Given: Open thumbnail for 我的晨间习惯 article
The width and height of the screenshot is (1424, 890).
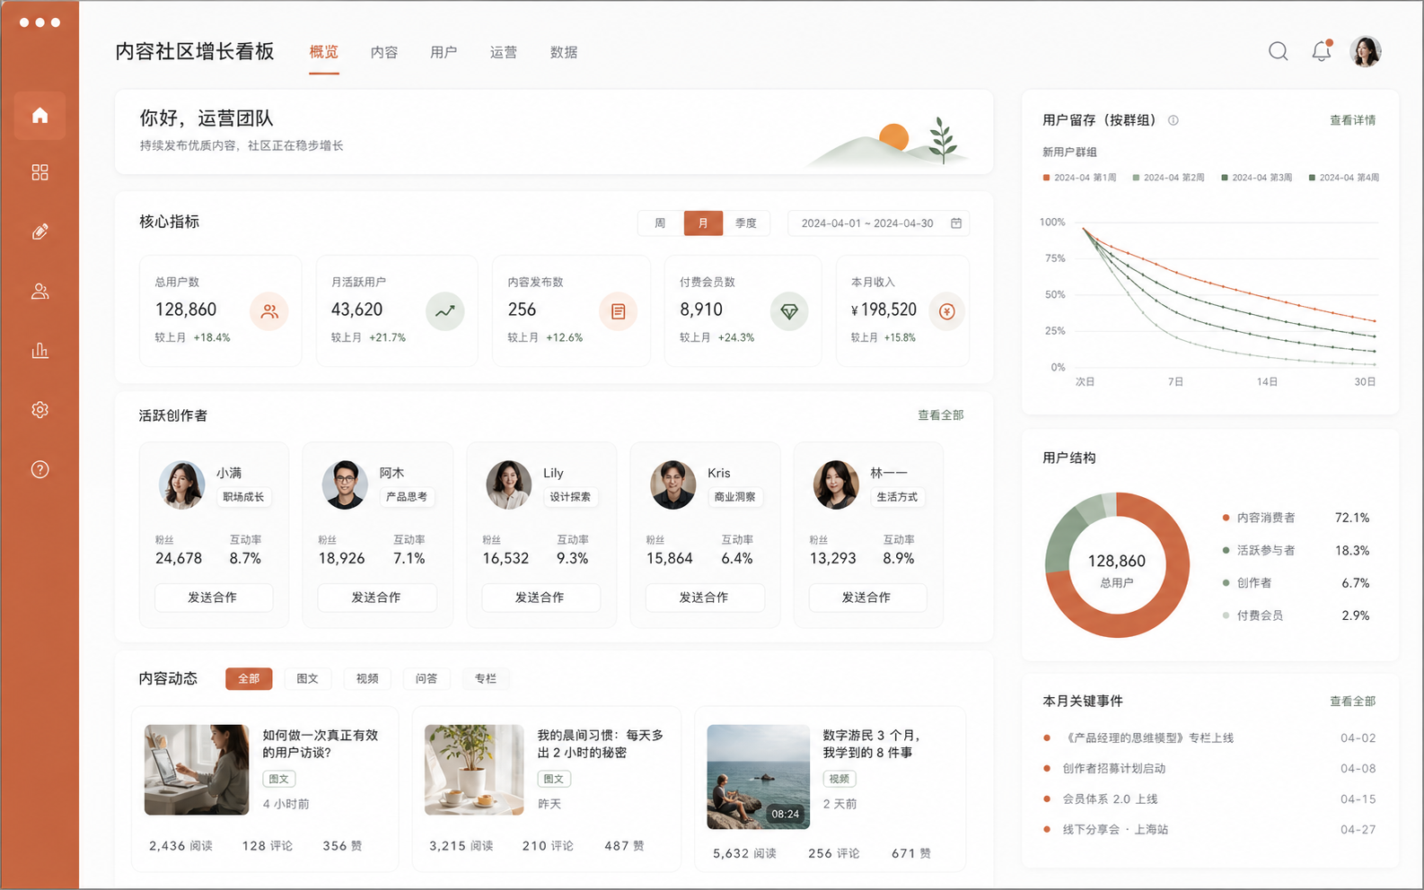Looking at the screenshot, I should 474,770.
